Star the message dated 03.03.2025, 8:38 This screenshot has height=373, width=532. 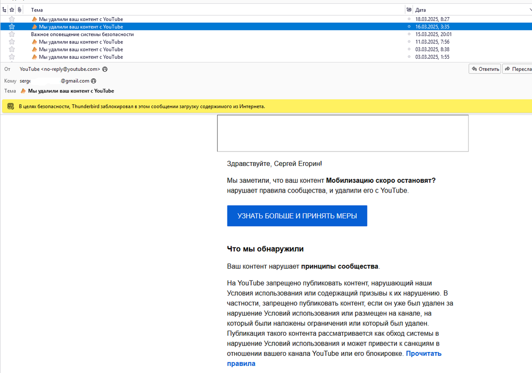[x=12, y=49]
